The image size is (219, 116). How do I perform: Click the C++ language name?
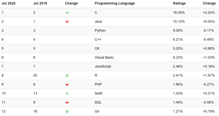pos(98,39)
